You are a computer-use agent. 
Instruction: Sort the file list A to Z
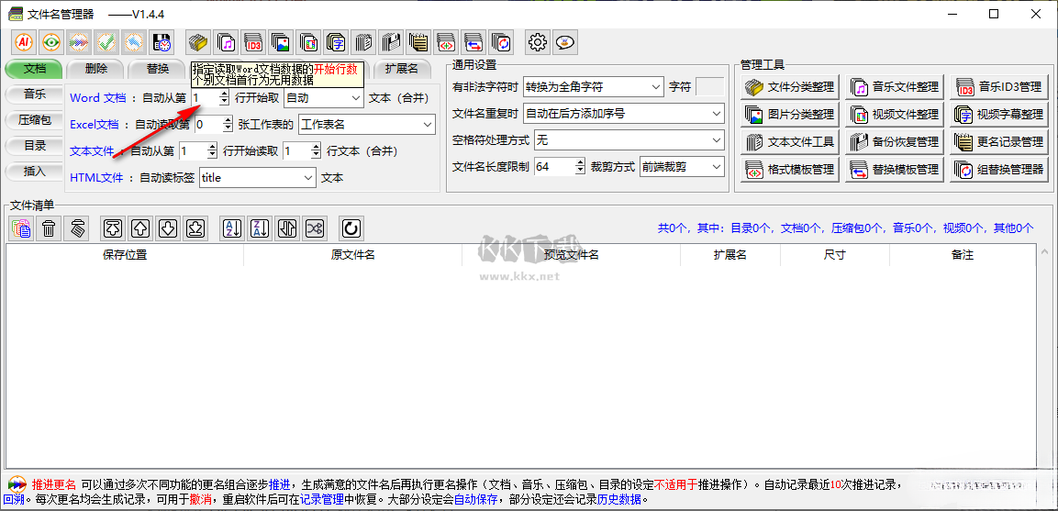[x=233, y=228]
